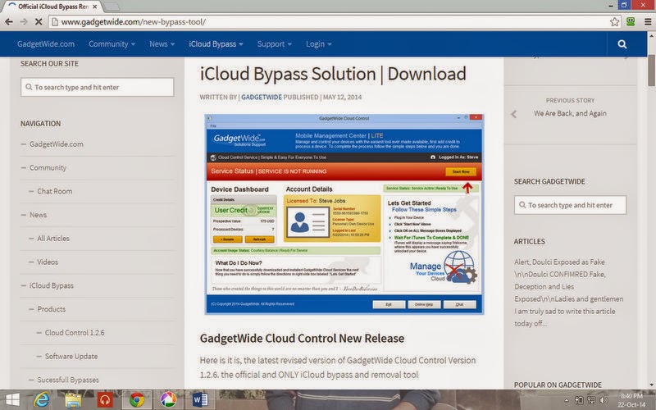Viewport: 656px width, 410px height.
Task: Open iCloud Bypass sidebar link
Action: click(52, 285)
